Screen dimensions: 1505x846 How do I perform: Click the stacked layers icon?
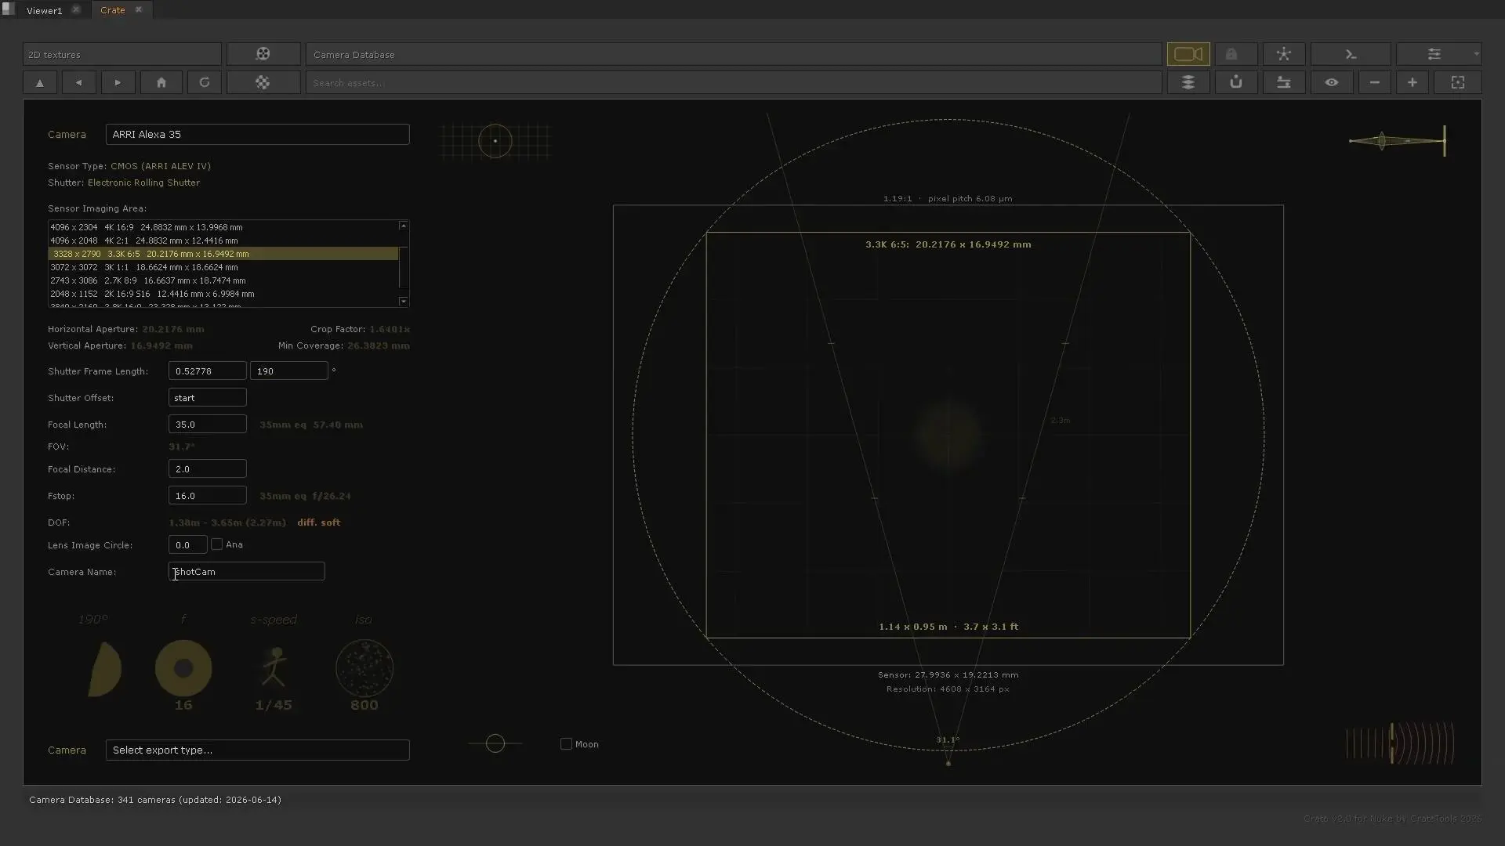tap(1188, 82)
